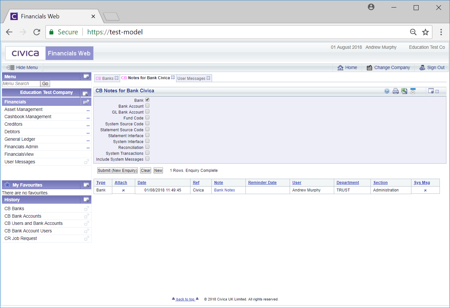Close the User Messages tab
Screen dimensions: 450x308
[208, 78]
